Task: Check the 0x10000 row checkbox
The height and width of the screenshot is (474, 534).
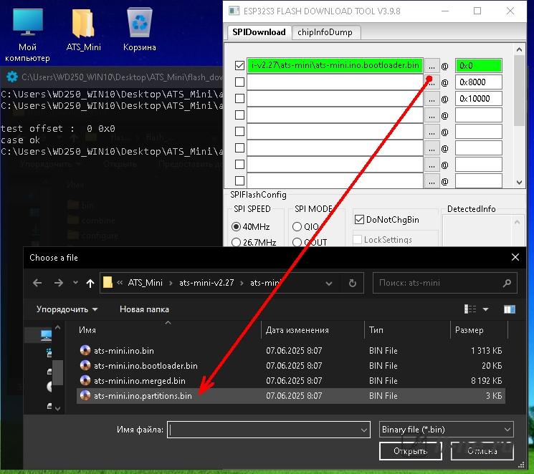Action: click(239, 98)
